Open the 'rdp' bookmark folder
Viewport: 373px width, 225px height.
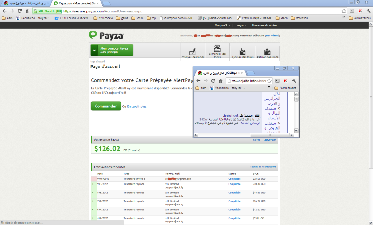point(151,18)
